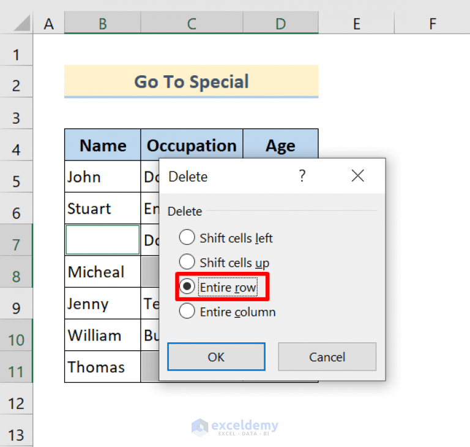This screenshot has width=470, height=447.
Task: Select column D header
Action: pos(280,23)
